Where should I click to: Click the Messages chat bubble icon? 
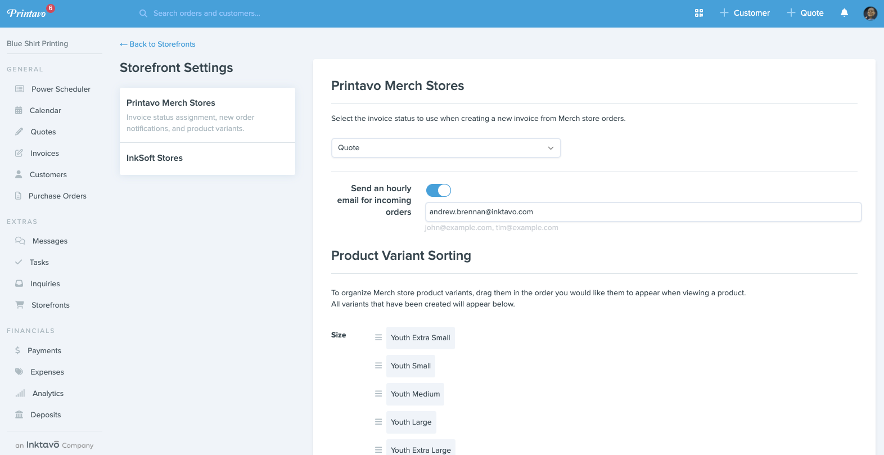click(20, 241)
